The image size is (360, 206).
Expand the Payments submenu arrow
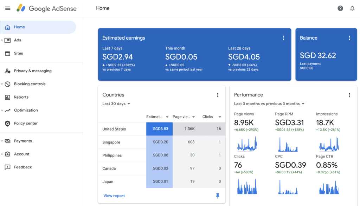pos(2,141)
